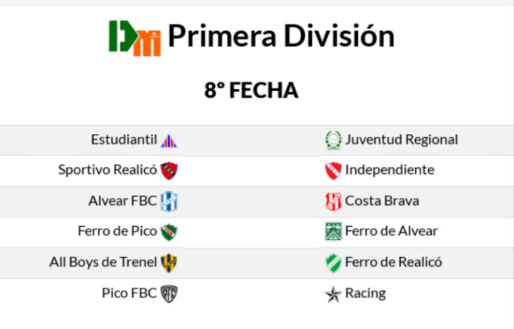Click the Independiente red shield crest
514x329 pixels.
(x=333, y=171)
